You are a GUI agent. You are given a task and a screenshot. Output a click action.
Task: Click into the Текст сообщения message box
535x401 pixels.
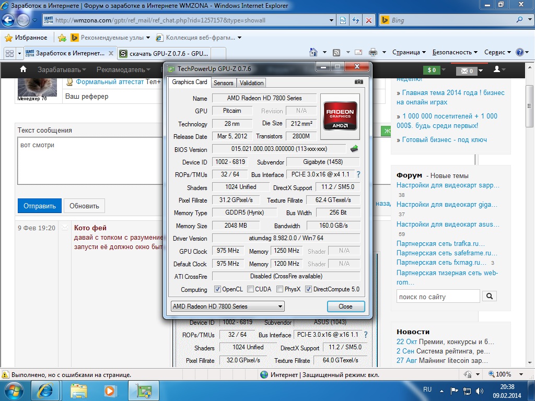click(x=90, y=160)
